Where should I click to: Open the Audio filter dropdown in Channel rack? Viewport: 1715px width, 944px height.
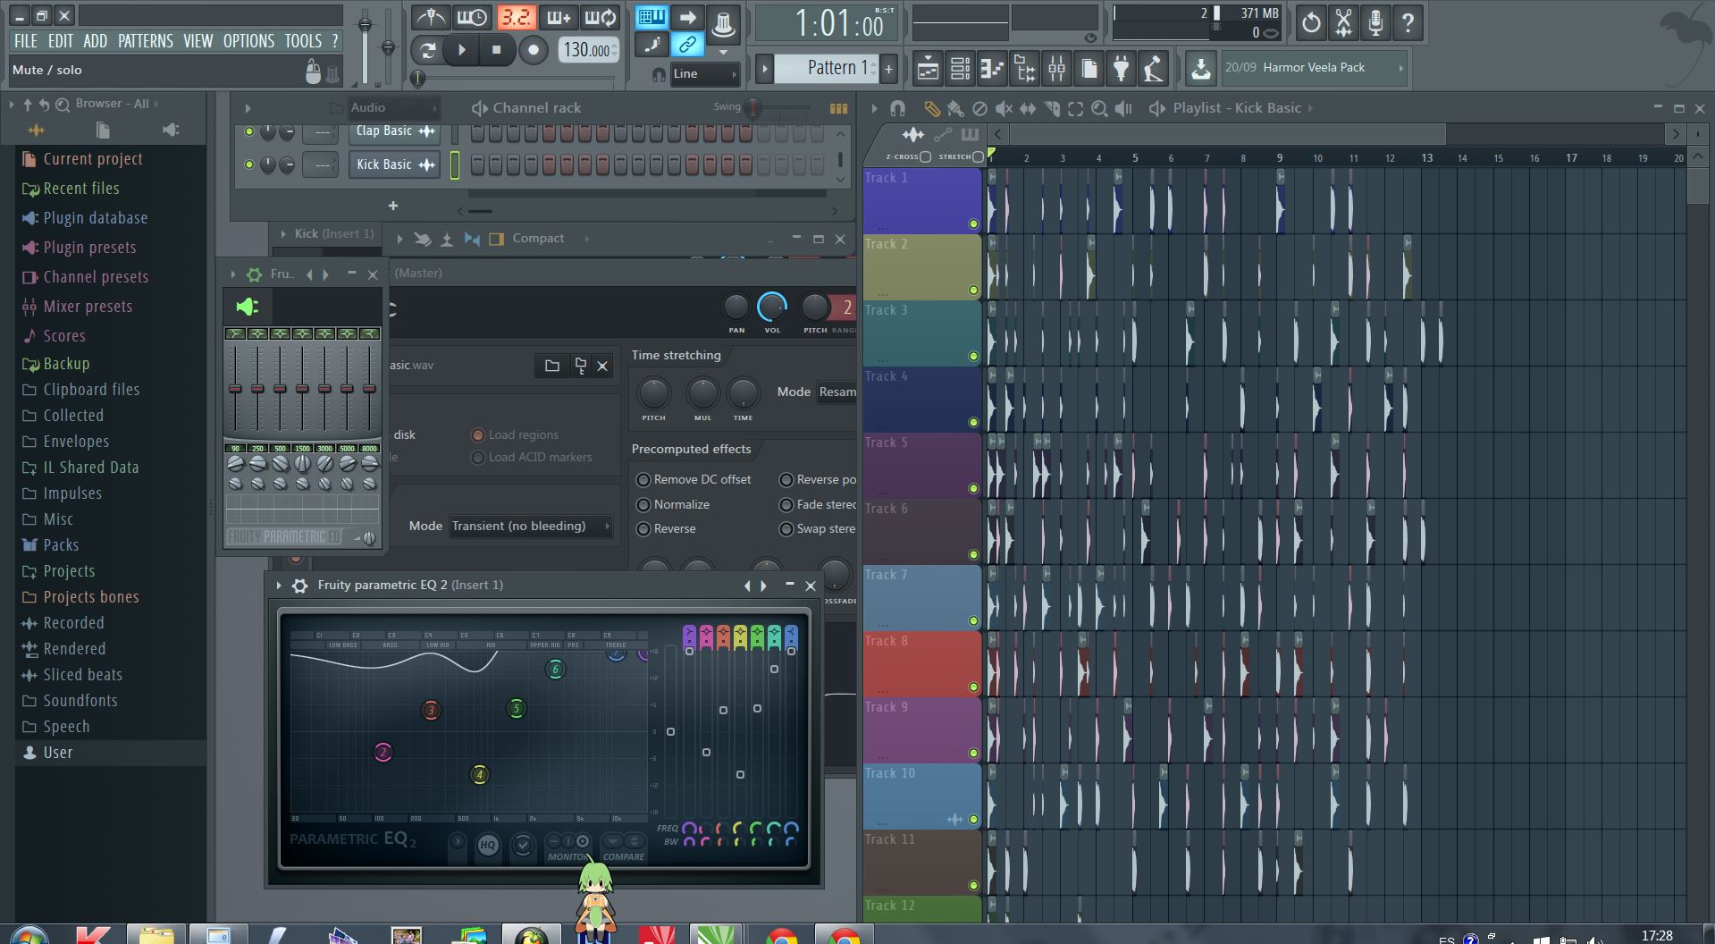click(x=393, y=108)
